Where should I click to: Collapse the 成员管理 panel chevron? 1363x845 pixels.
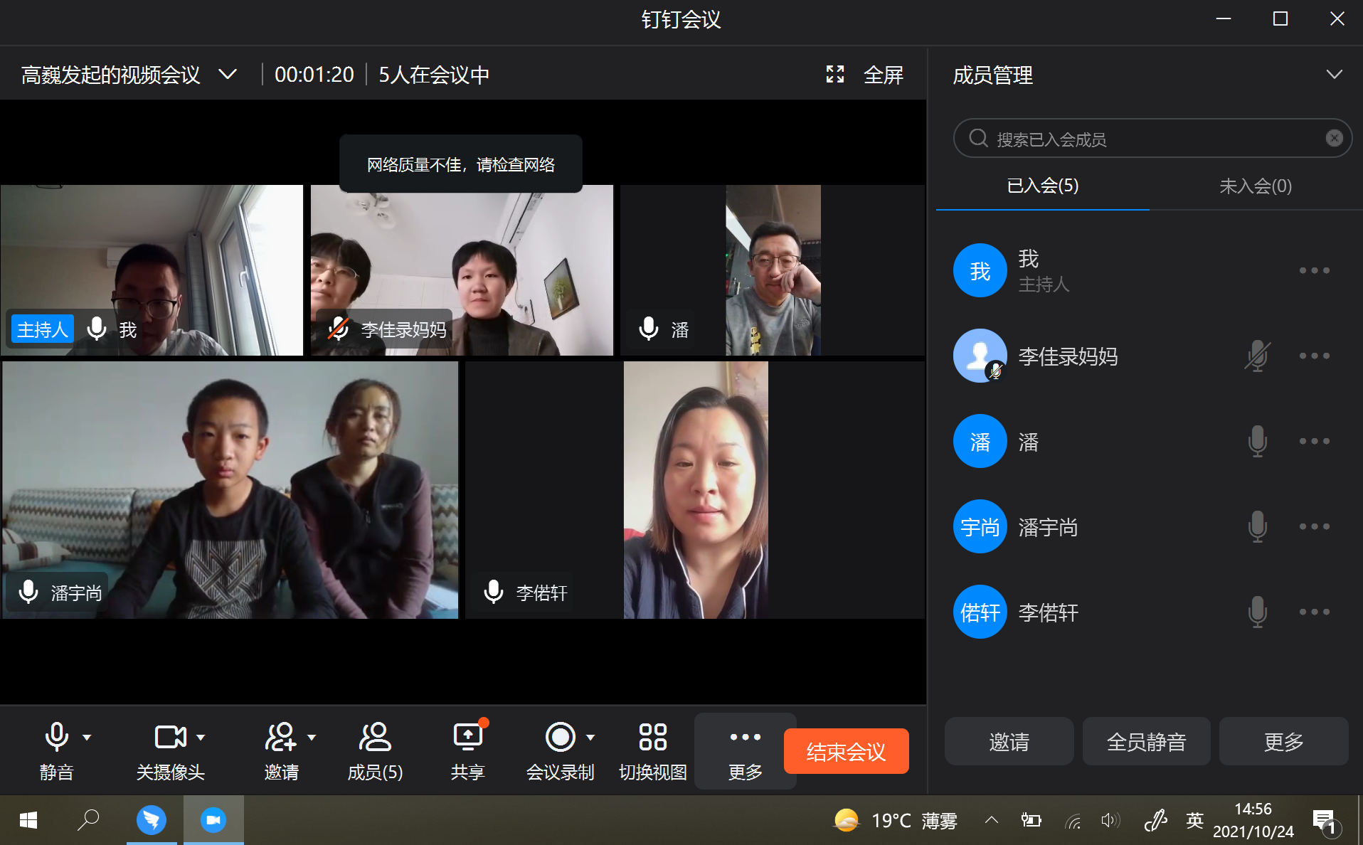click(x=1335, y=74)
